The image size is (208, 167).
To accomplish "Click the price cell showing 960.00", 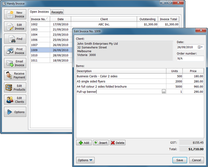I will 193,86.
